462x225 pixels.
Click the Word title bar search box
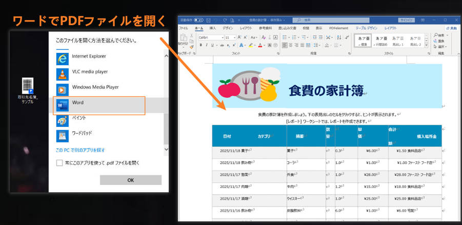pos(331,20)
